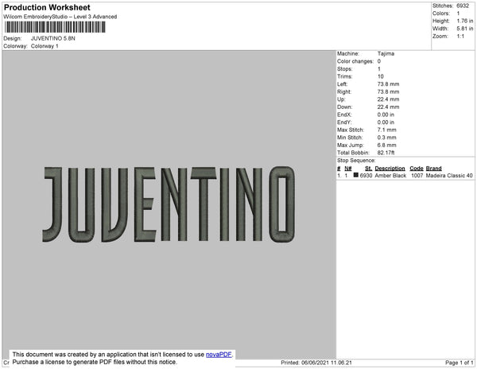Select the stitch count 6930 in stop sequence

[366, 176]
